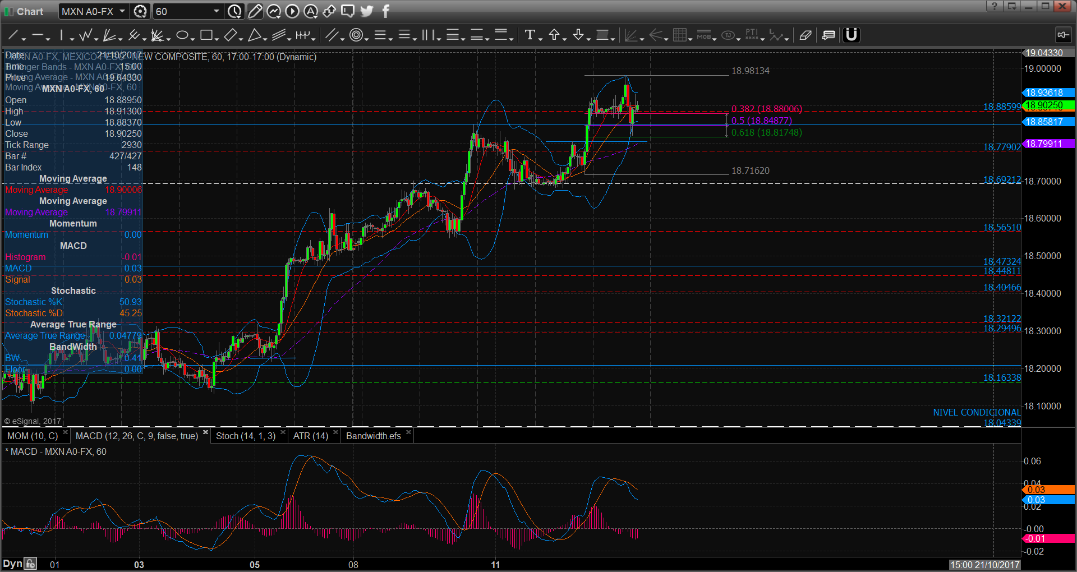Image resolution: width=1077 pixels, height=572 pixels.
Task: Open dropdown arrow beside the flag label tool
Action: click(613, 38)
